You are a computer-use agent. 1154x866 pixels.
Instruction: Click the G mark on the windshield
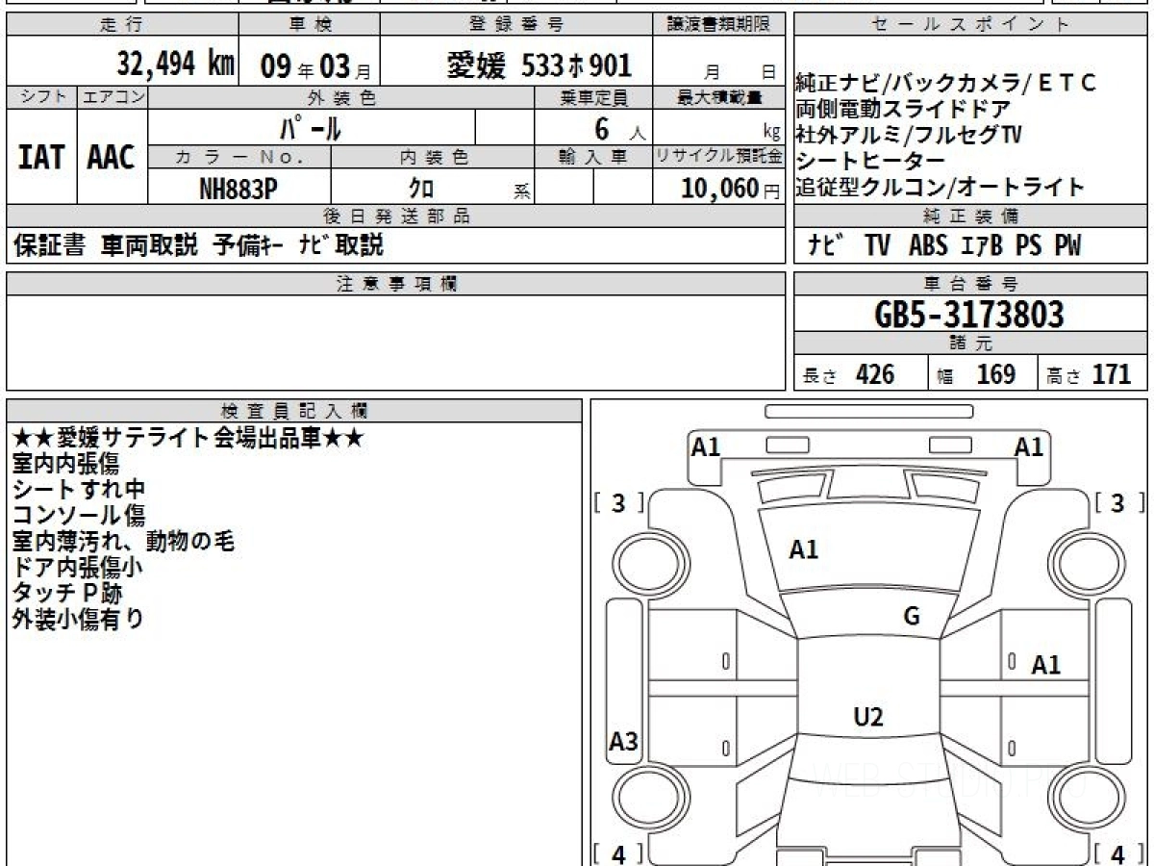click(x=912, y=617)
